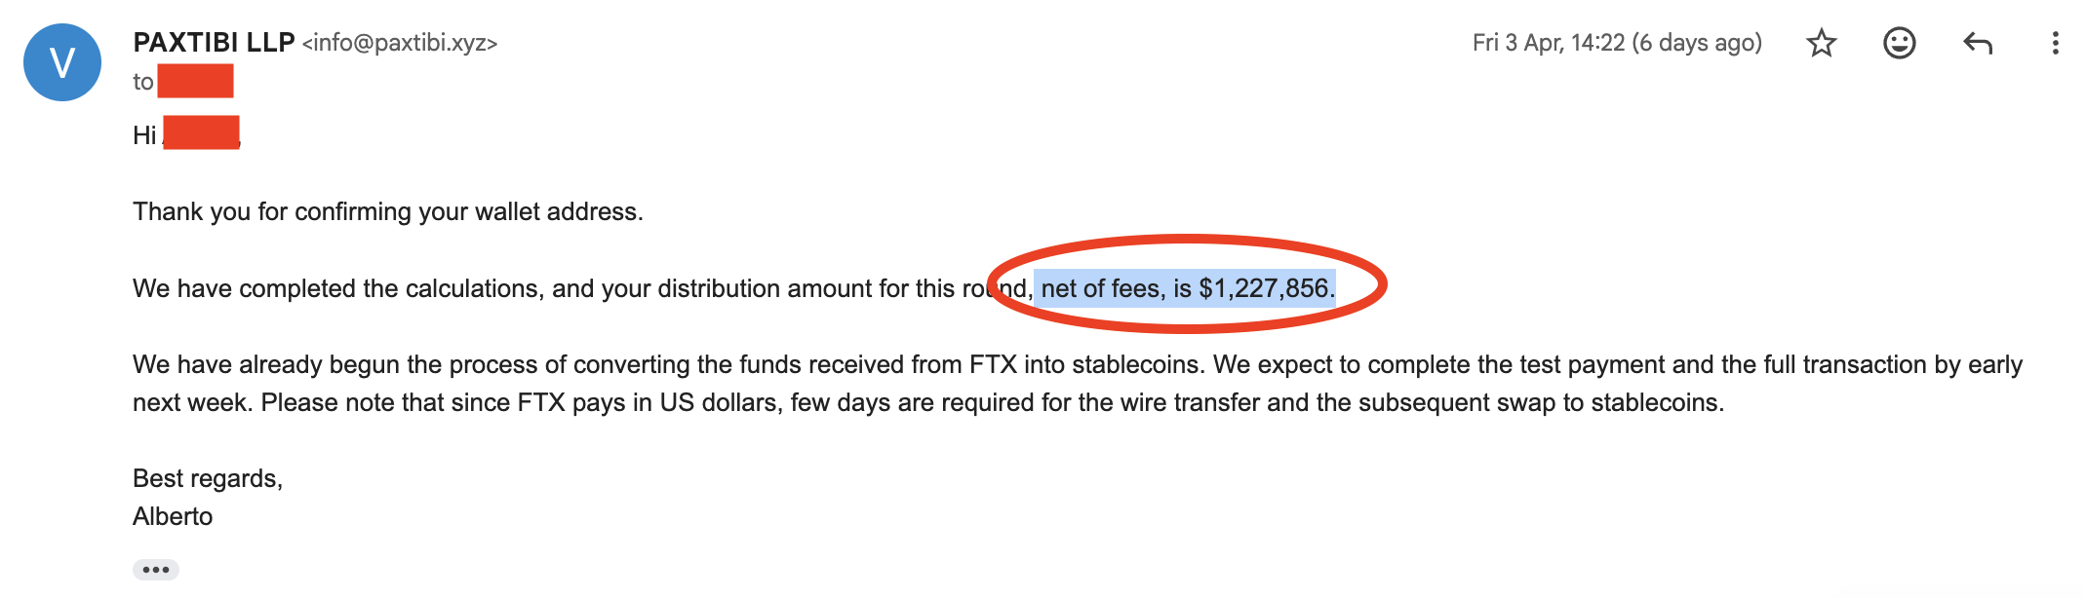This screenshot has width=2085, height=598.
Task: Add an emoji reaction to the email
Action: tap(1899, 43)
